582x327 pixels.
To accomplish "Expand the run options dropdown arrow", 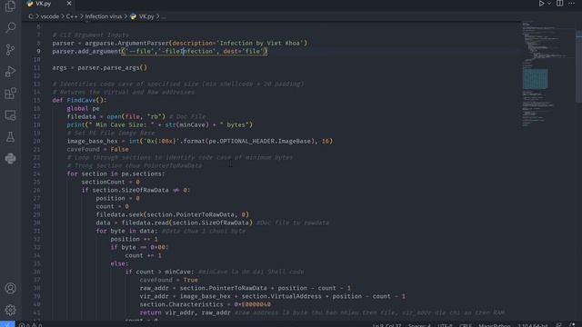I will (x=549, y=4).
